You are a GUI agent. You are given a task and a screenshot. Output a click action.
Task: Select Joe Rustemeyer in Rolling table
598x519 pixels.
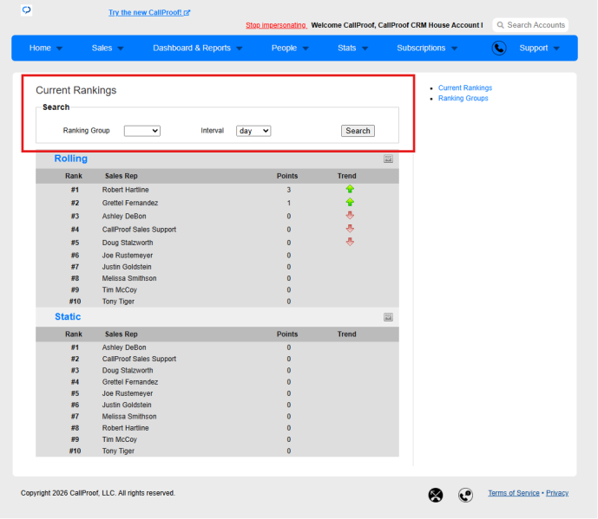coord(128,256)
